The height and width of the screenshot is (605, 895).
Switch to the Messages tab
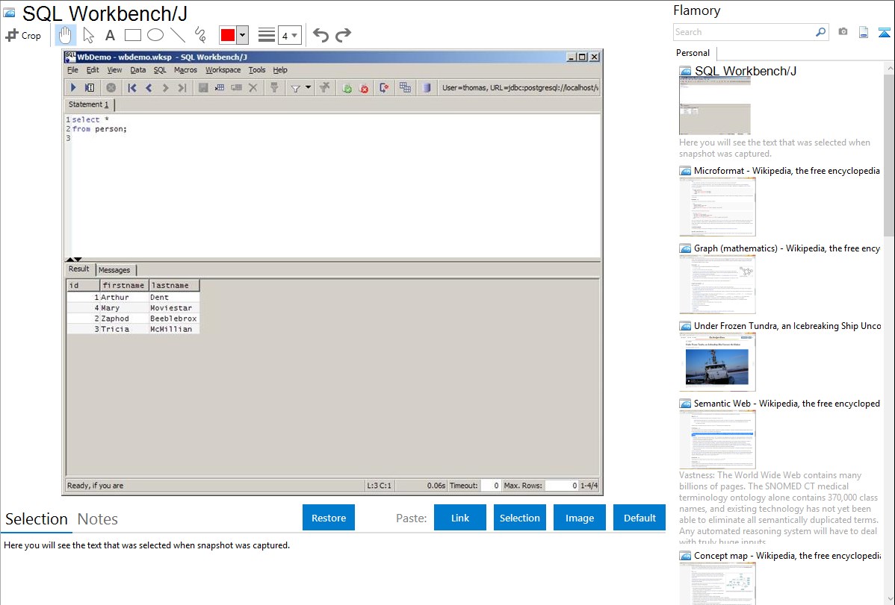coord(114,270)
